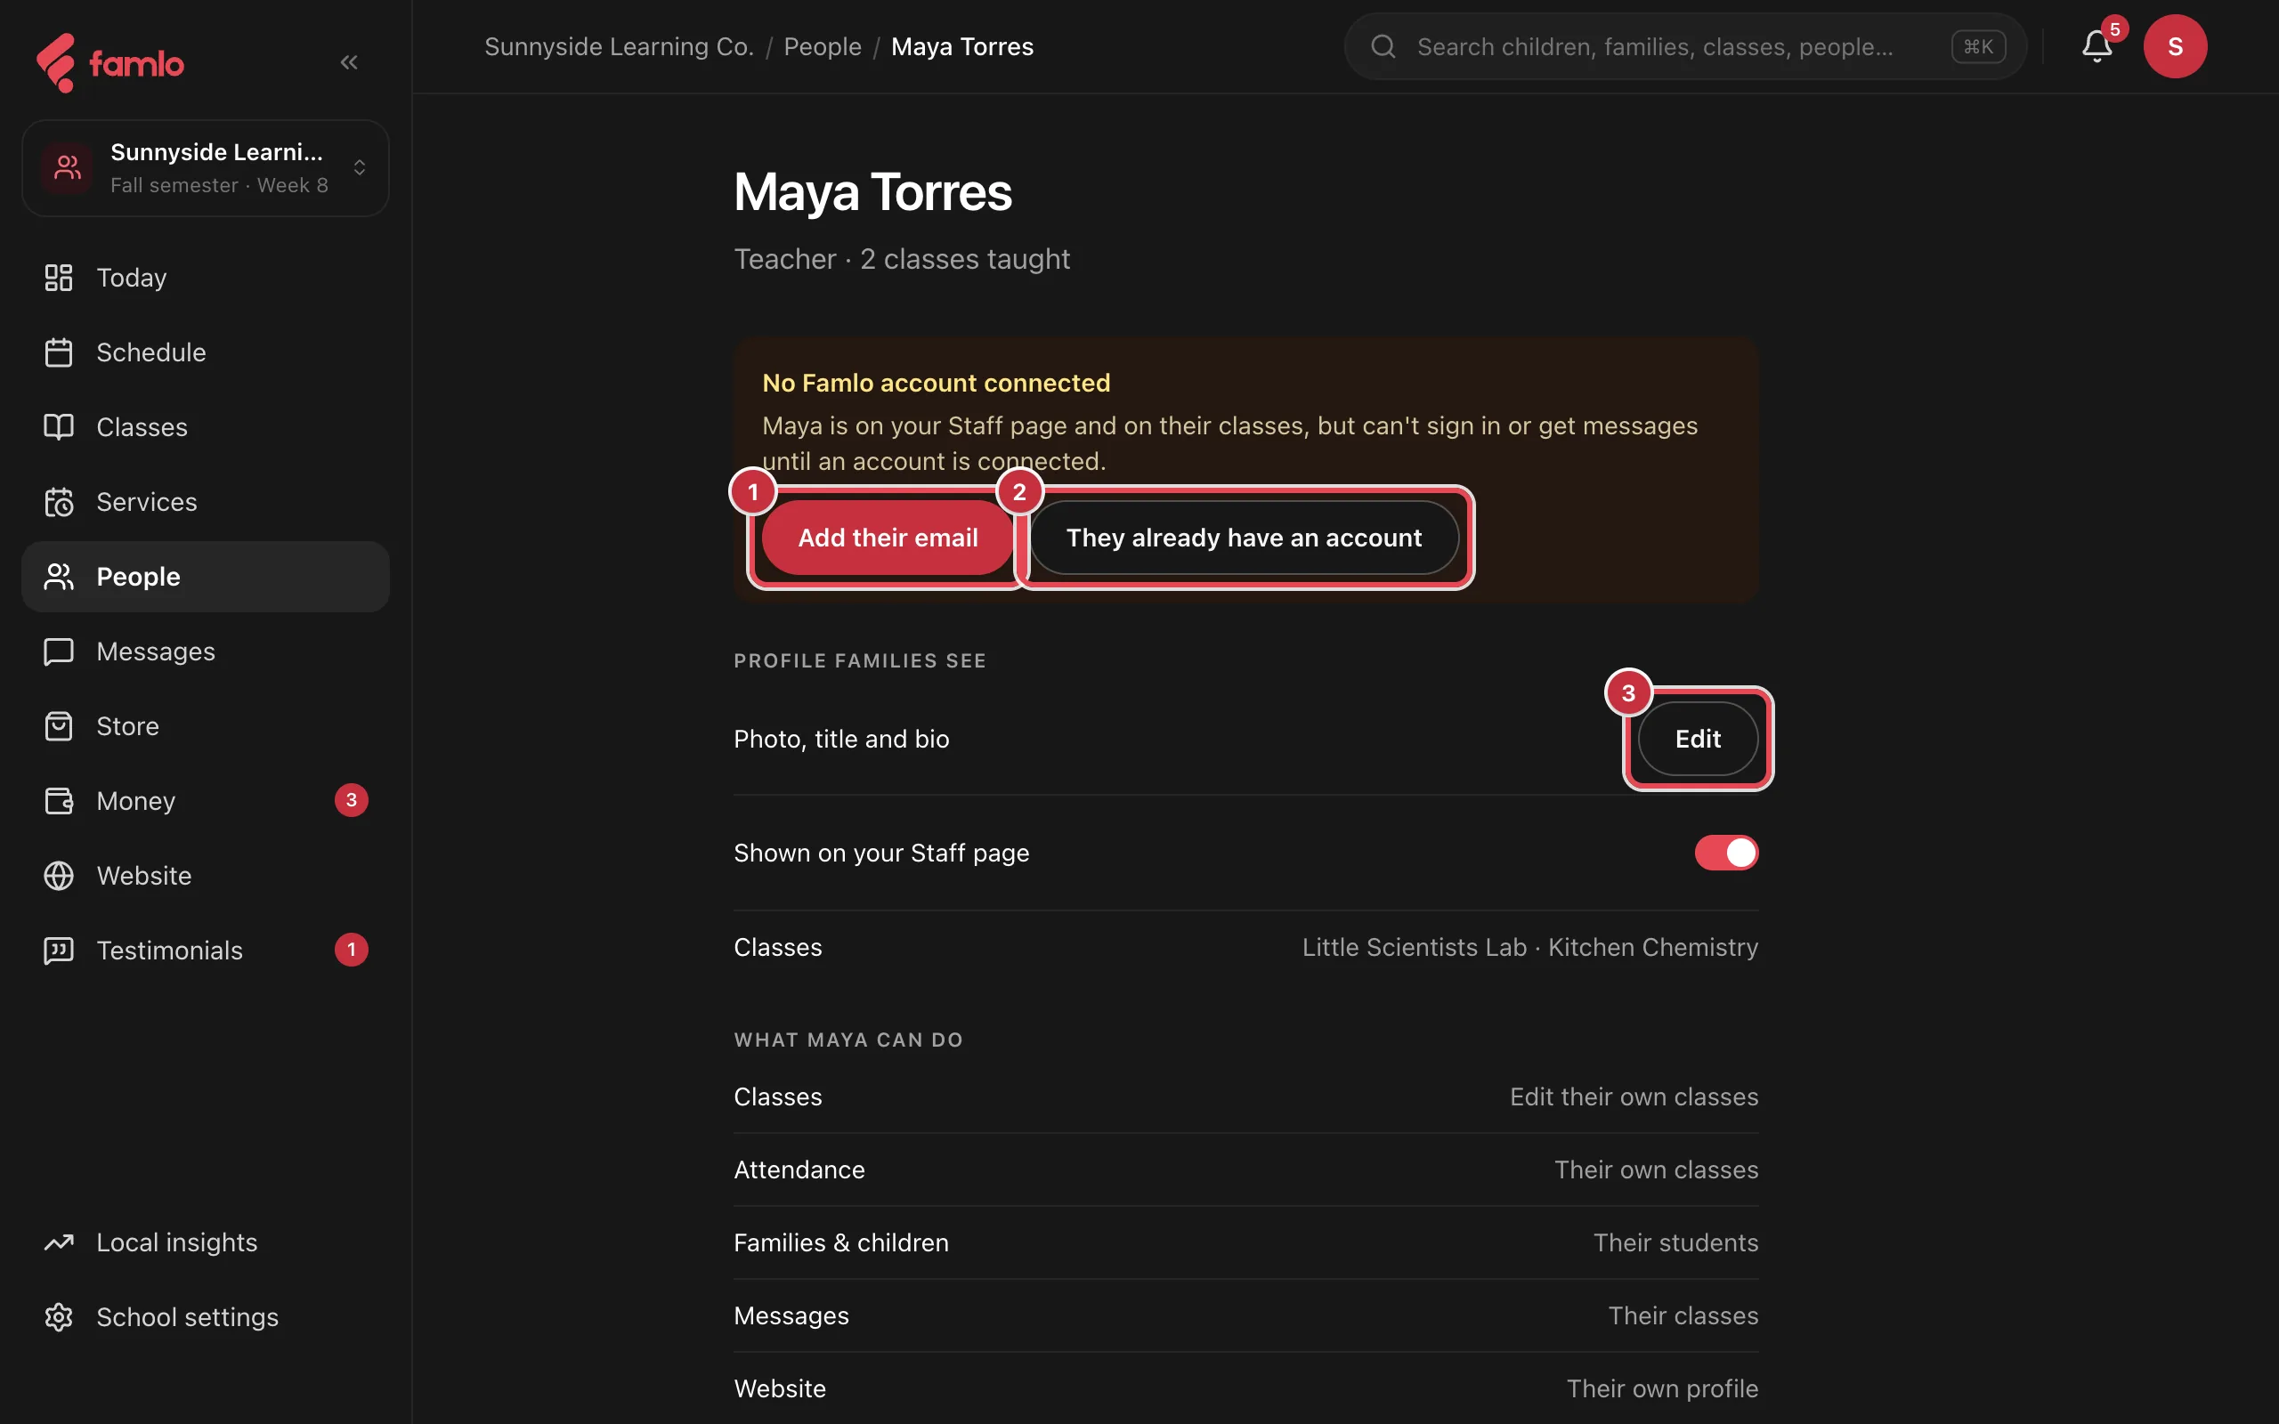2279x1424 pixels.
Task: Collapse the sidebar with the double-chevron icon
Action: pyautogui.click(x=348, y=62)
